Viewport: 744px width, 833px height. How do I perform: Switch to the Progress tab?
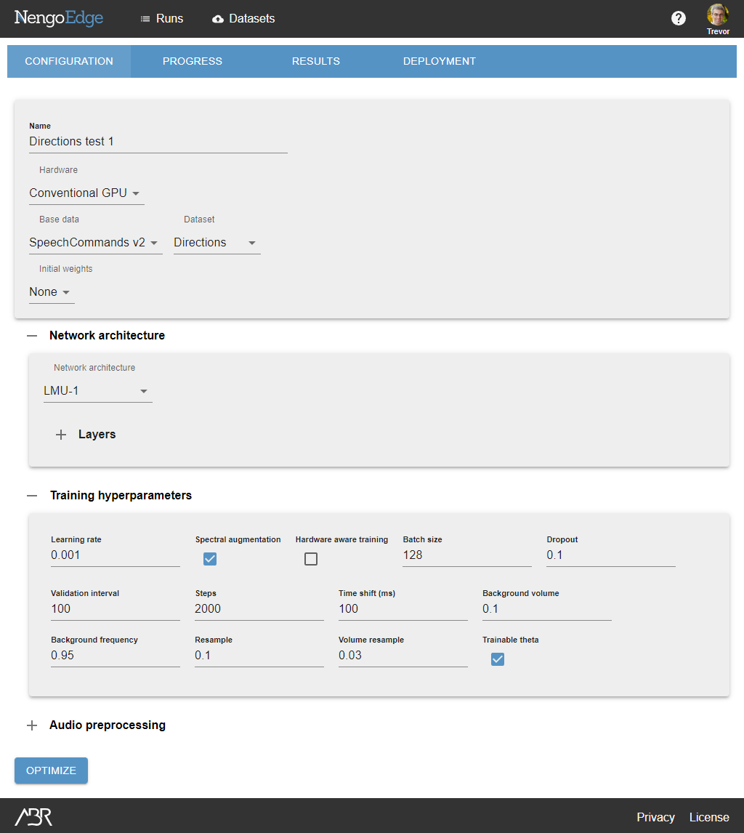[x=192, y=61]
